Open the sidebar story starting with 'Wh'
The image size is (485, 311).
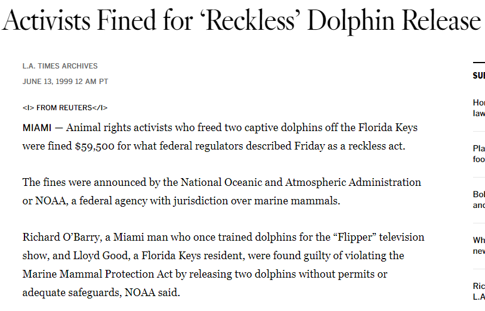click(x=478, y=245)
